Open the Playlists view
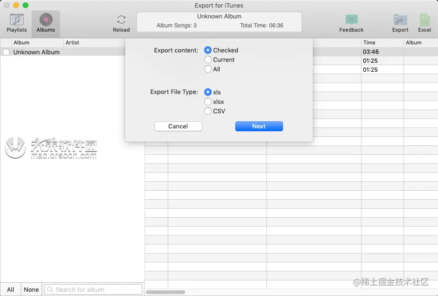 [17, 24]
